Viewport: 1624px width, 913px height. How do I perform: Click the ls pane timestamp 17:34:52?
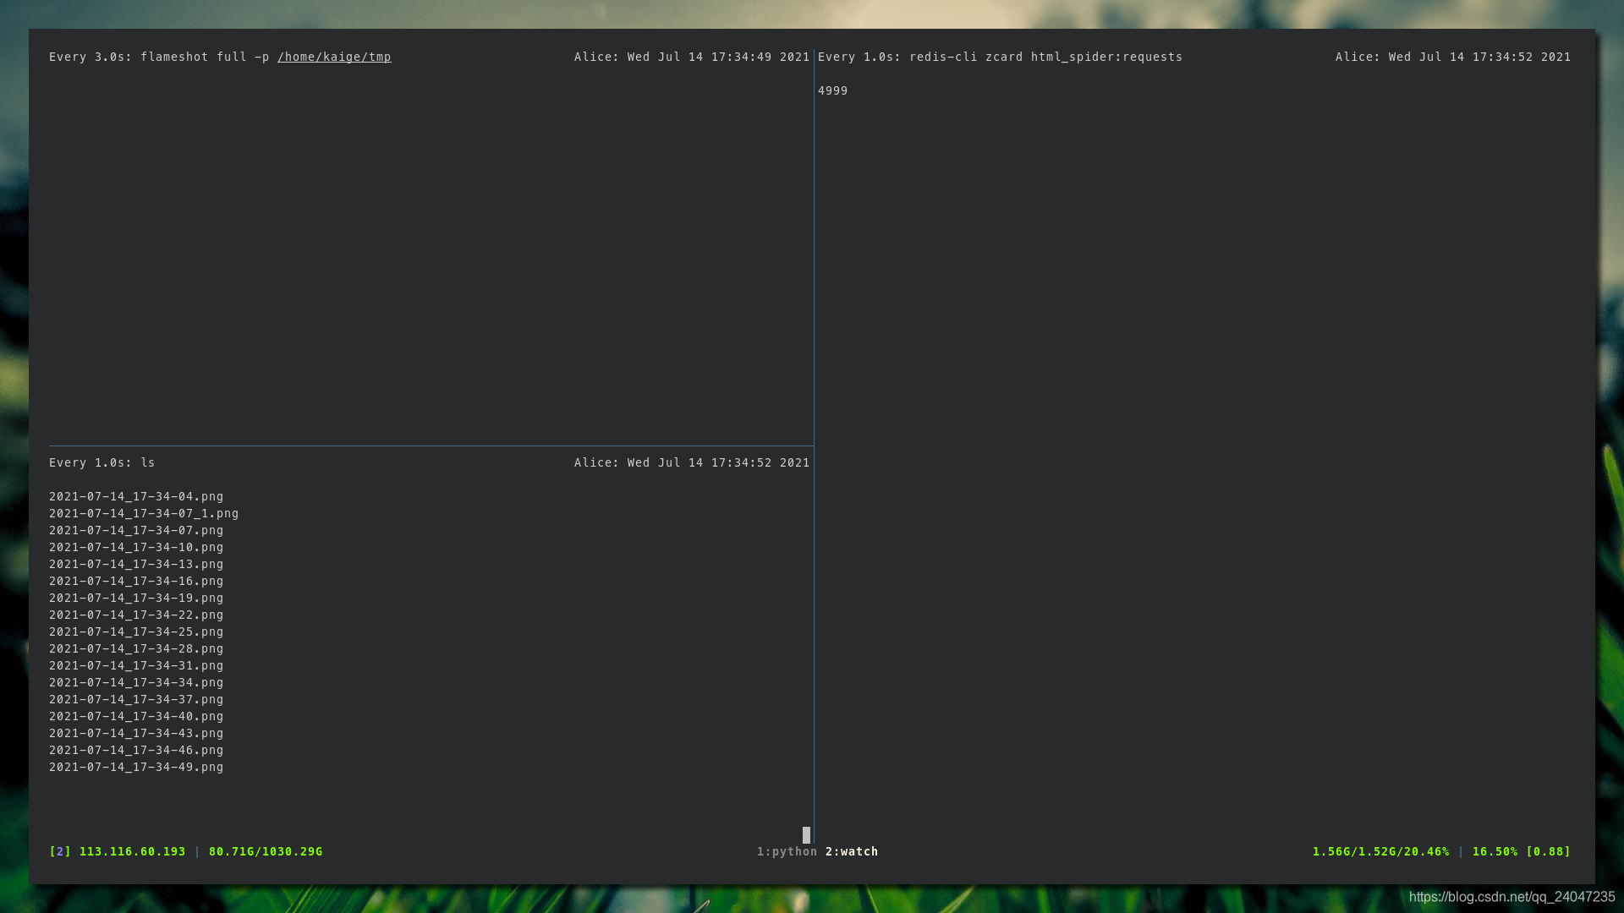[x=741, y=462]
